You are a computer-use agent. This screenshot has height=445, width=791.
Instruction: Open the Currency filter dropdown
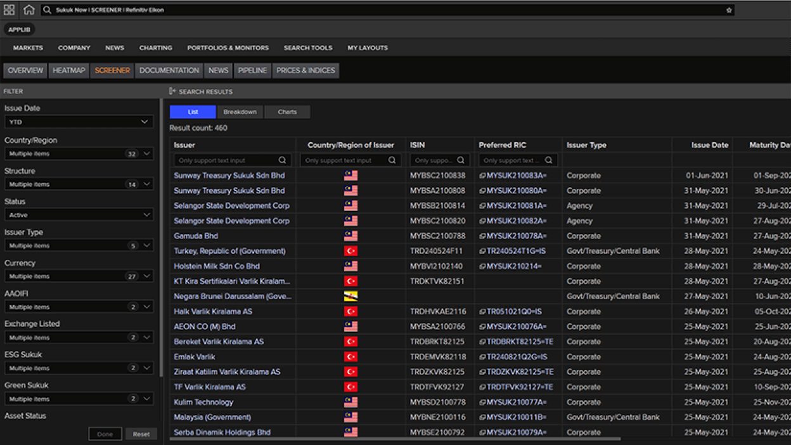pos(79,276)
